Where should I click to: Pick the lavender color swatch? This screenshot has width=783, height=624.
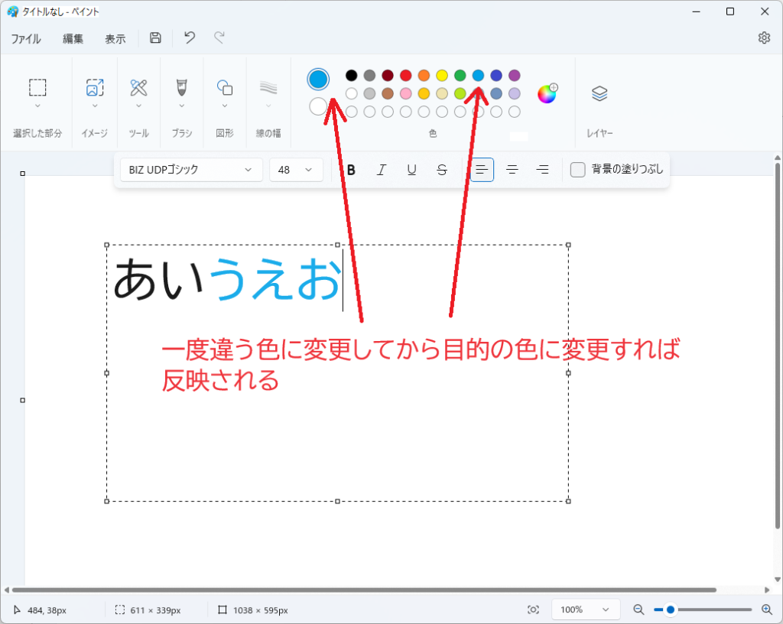point(515,93)
